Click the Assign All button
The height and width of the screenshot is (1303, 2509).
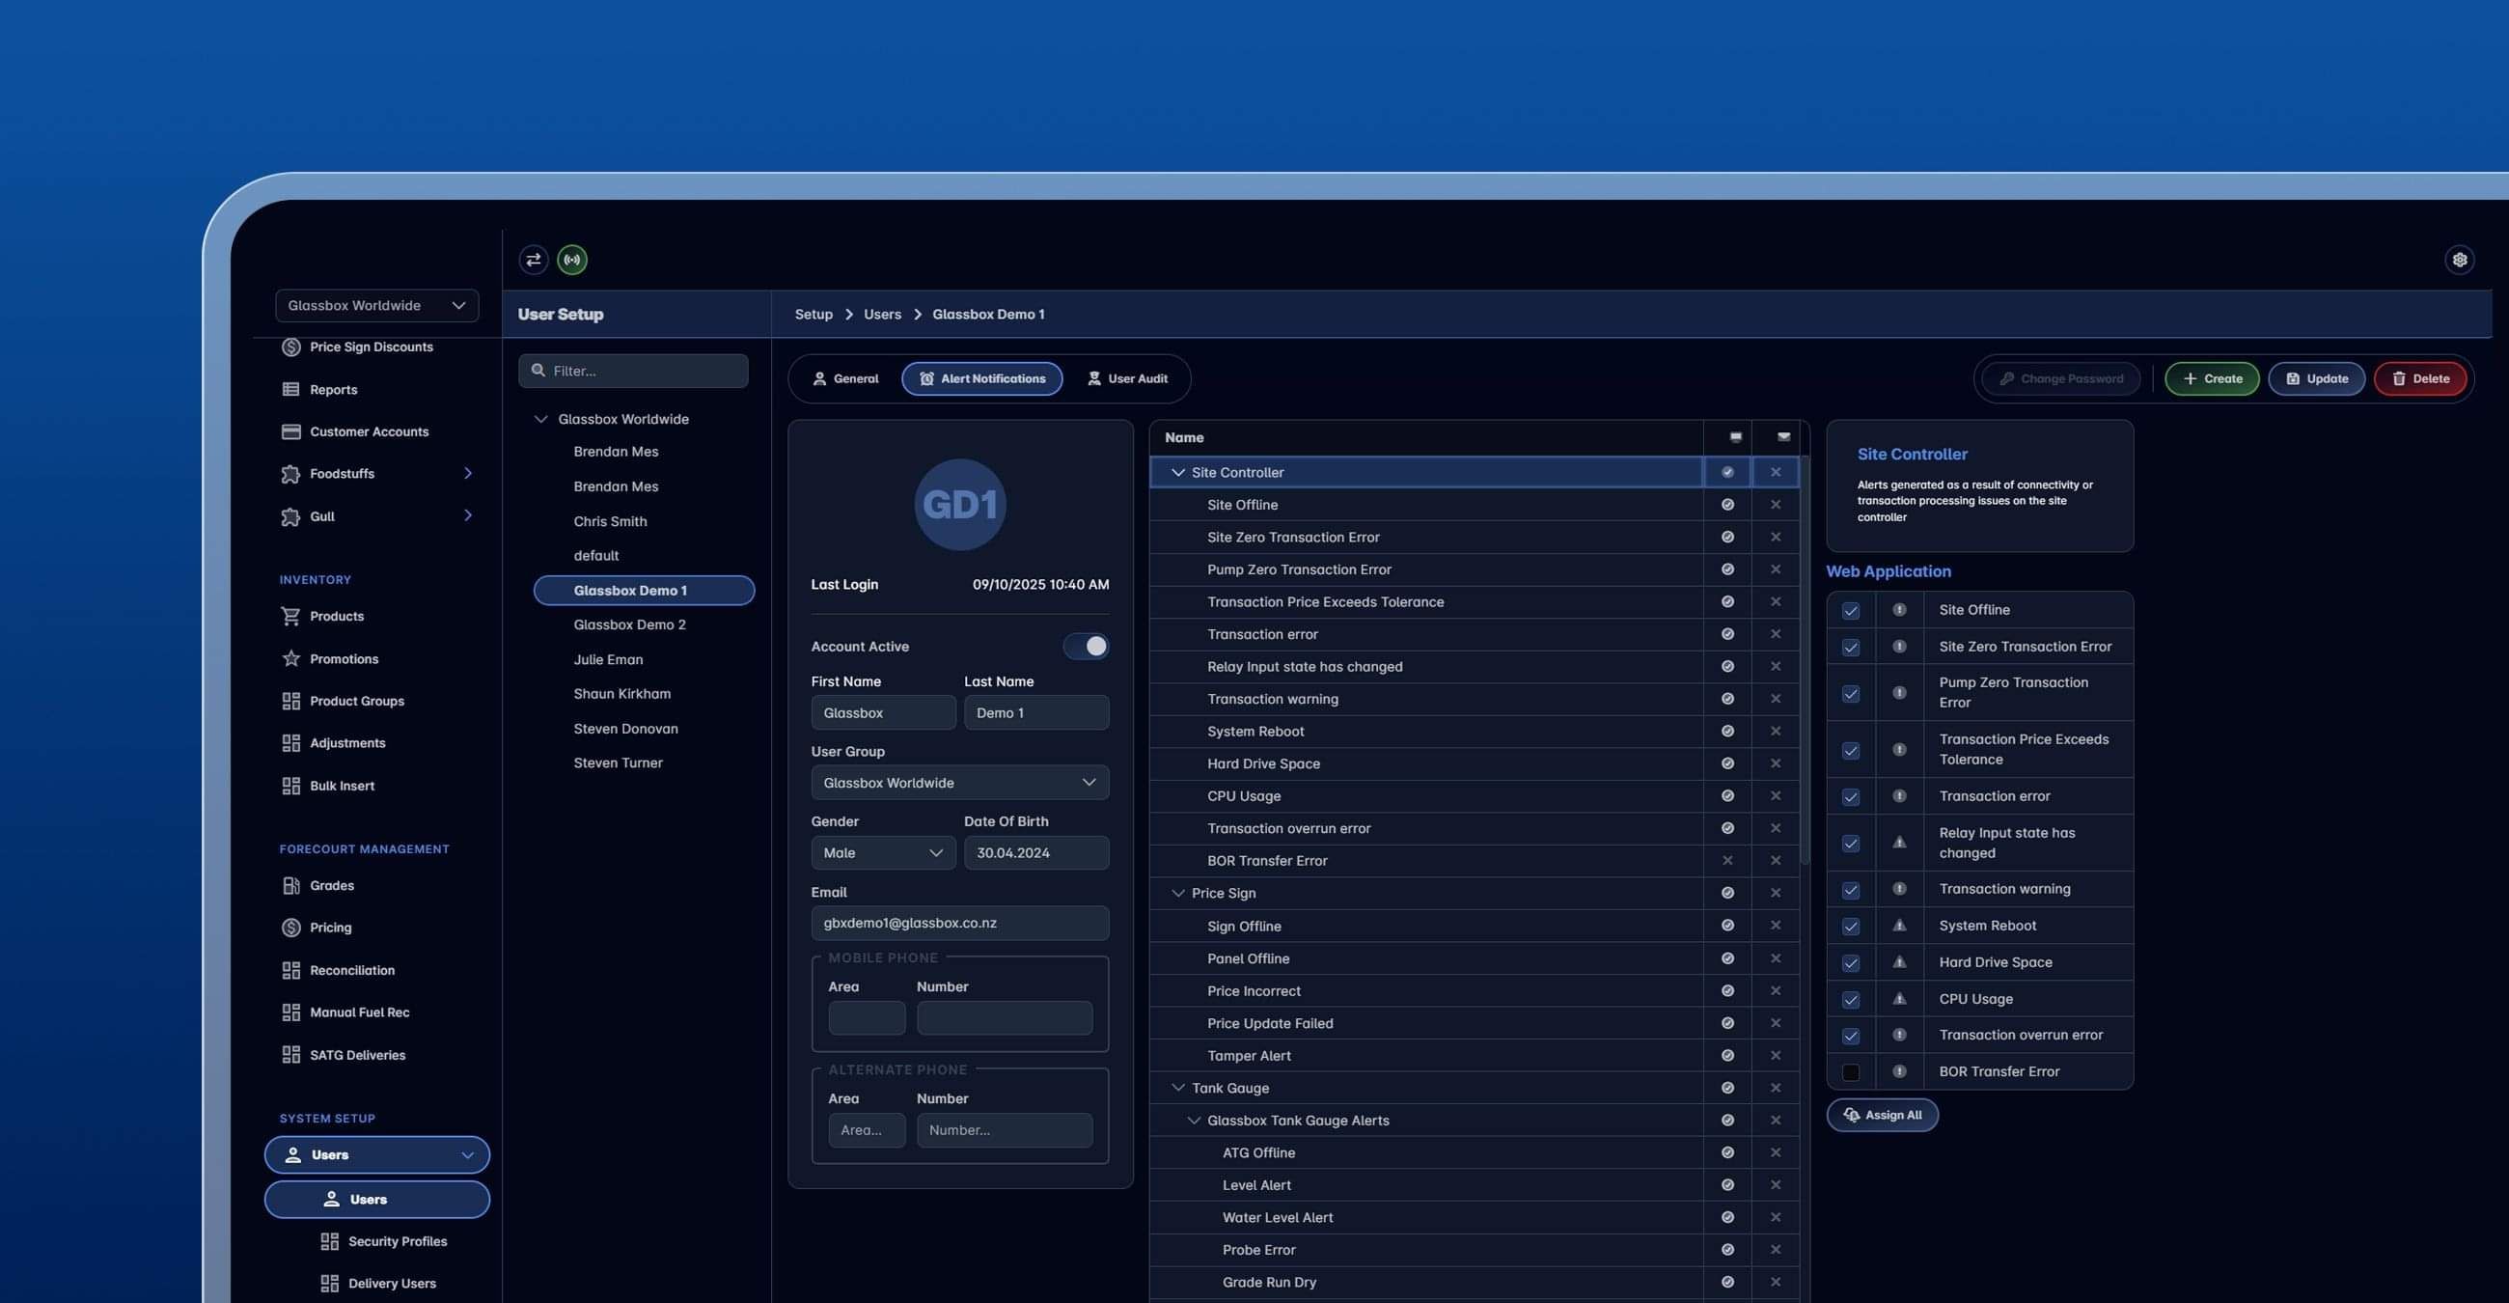pos(1882,1116)
